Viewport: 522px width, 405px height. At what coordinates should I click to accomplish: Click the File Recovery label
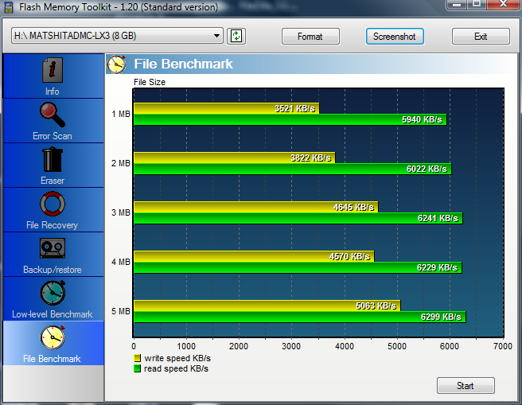pos(53,225)
